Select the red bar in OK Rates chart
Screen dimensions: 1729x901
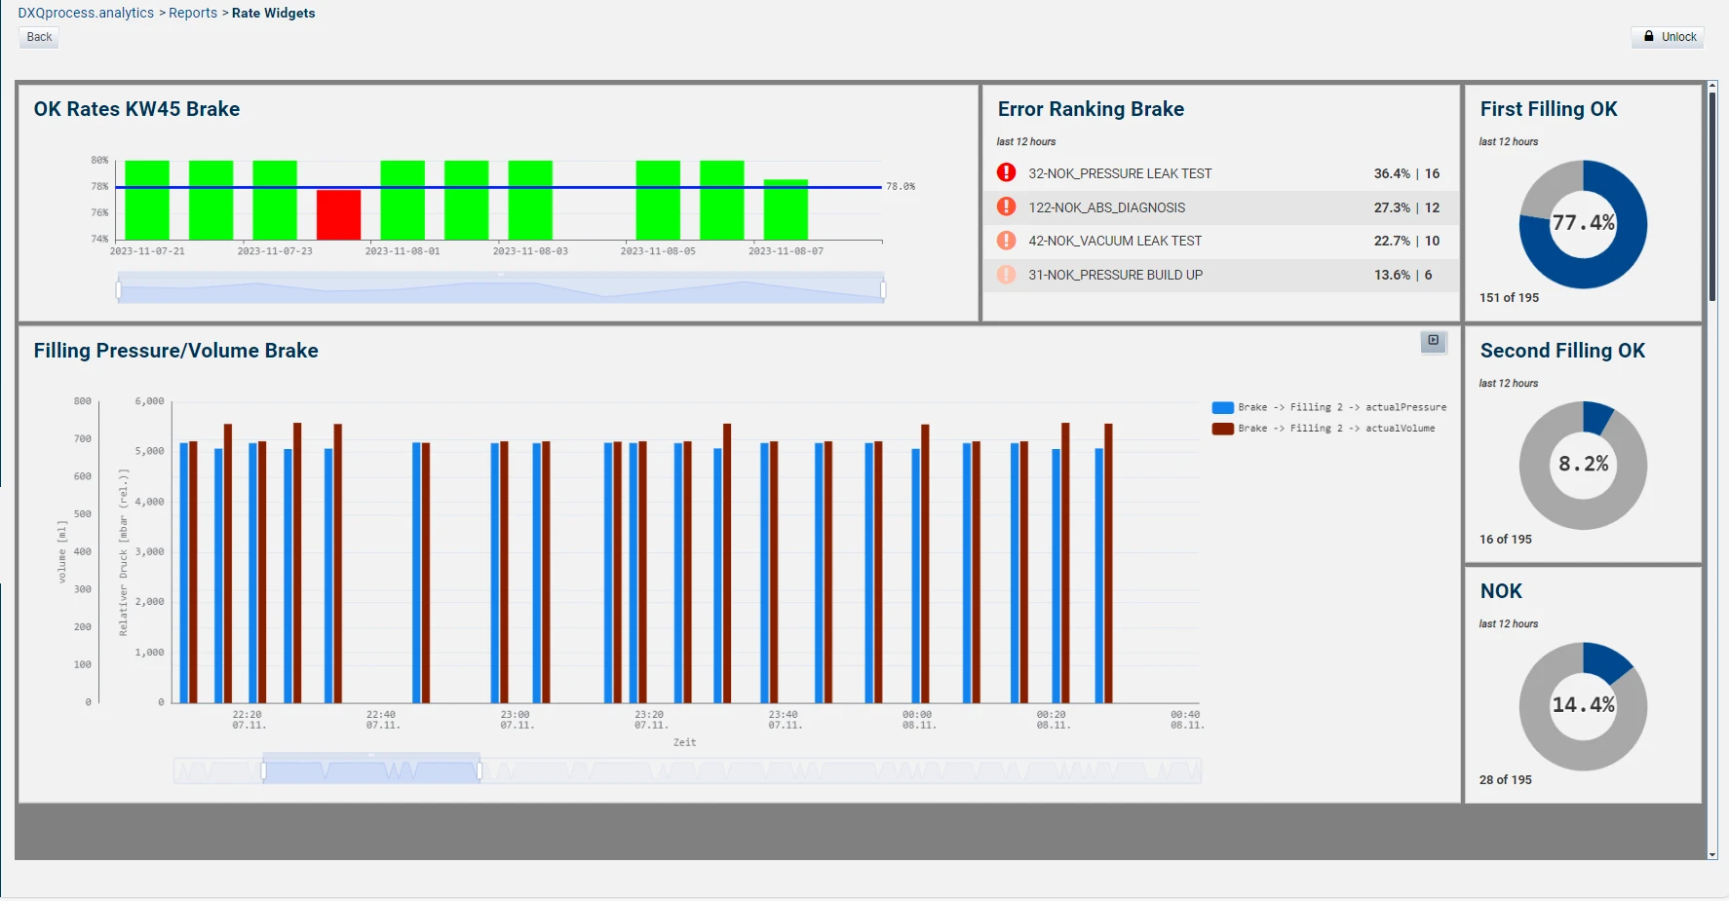click(x=338, y=214)
